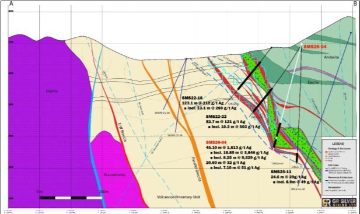Click the Andesite unit label
The height and width of the screenshot is (214, 360).
[331, 57]
